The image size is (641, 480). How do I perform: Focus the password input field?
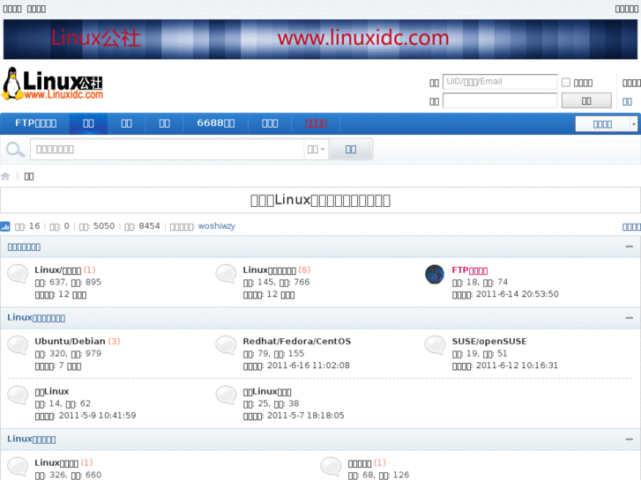pyautogui.click(x=500, y=100)
